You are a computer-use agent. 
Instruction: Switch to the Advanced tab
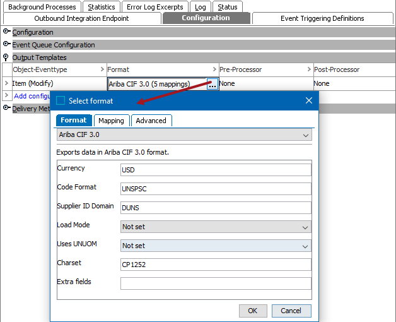[151, 121]
